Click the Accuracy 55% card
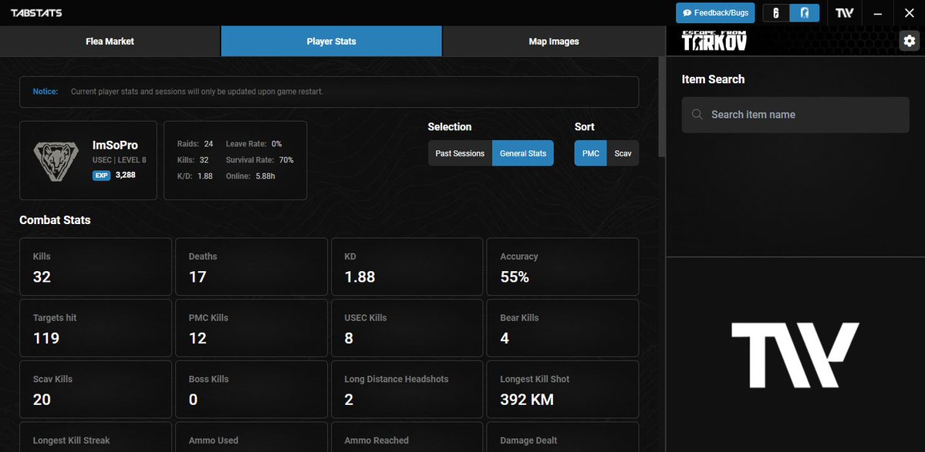The image size is (925, 452). click(x=562, y=266)
